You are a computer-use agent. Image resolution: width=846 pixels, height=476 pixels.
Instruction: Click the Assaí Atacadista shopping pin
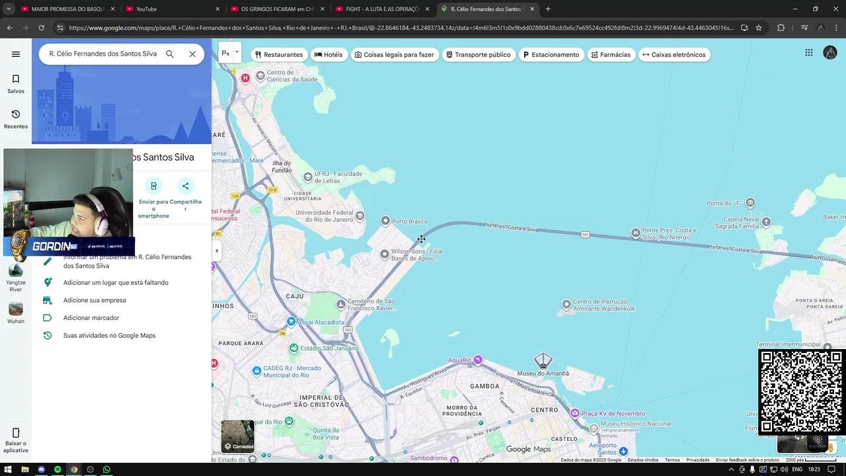291,321
